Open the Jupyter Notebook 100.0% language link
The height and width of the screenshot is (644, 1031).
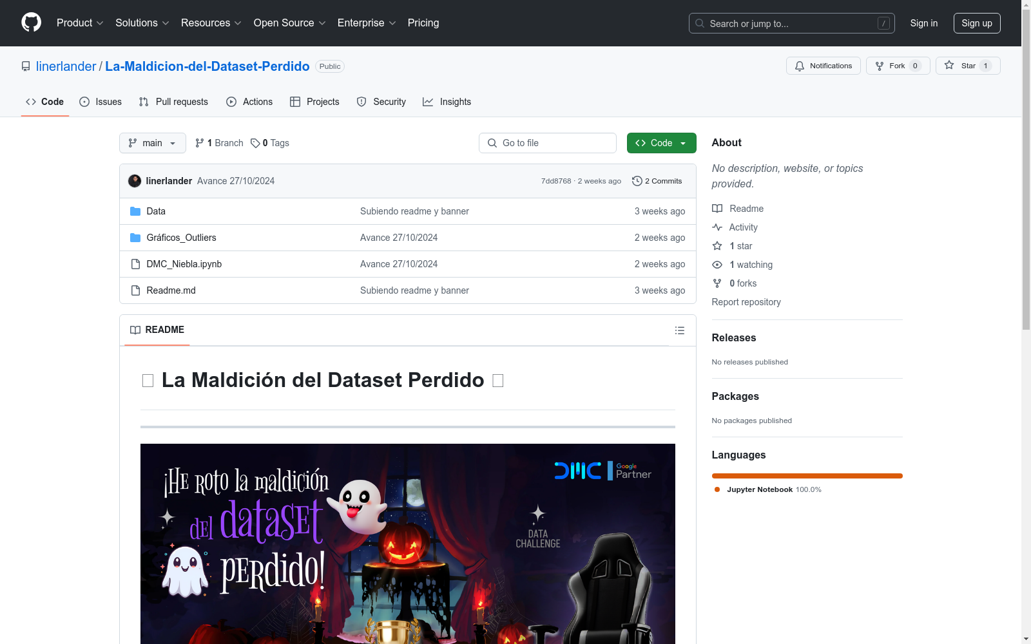click(768, 489)
